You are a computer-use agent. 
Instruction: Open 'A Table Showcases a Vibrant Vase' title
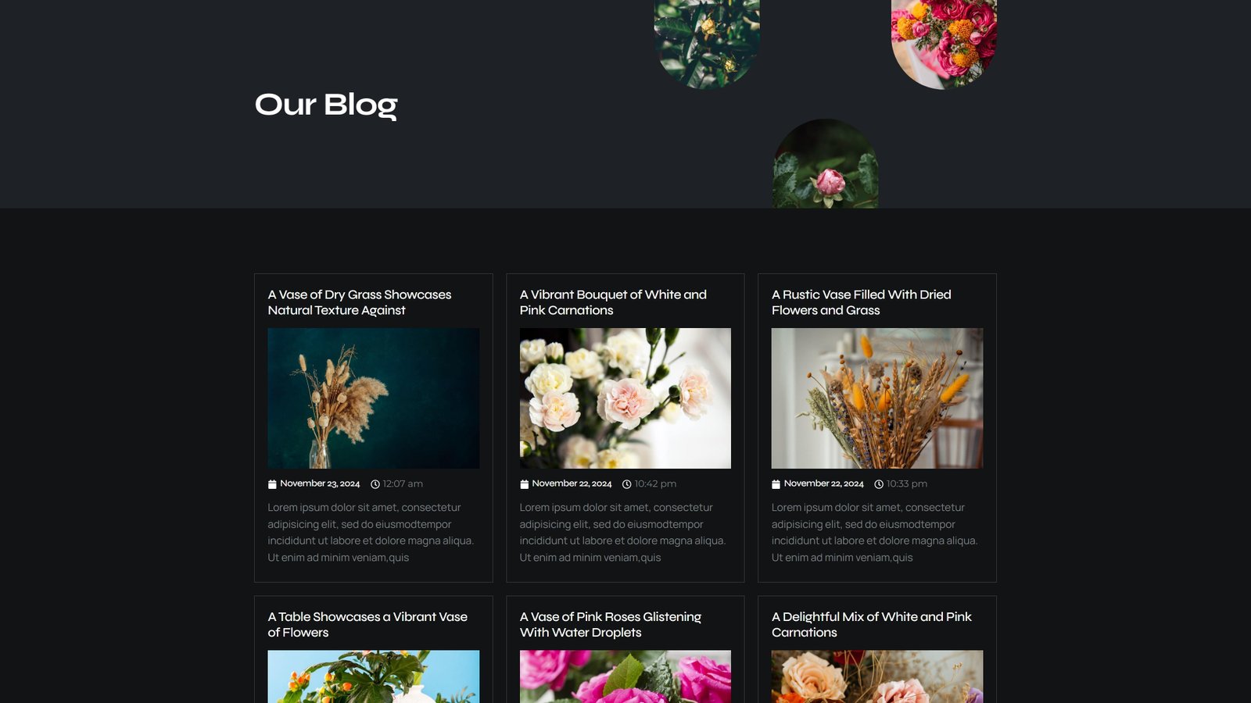coord(367,625)
